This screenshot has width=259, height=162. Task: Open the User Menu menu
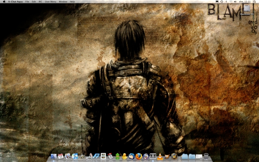[x=51, y=2]
